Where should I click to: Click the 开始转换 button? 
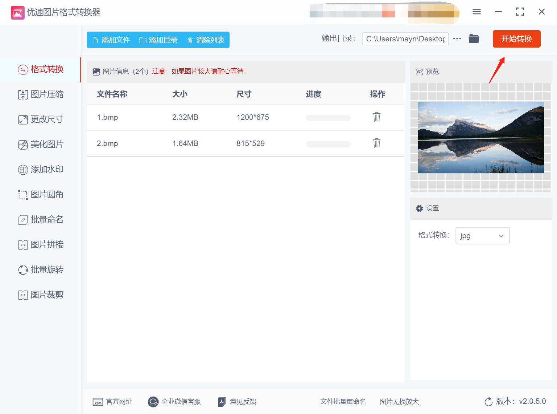tap(516, 39)
